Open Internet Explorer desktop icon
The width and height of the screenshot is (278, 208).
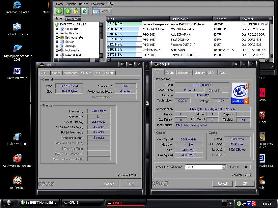[x=17, y=5]
